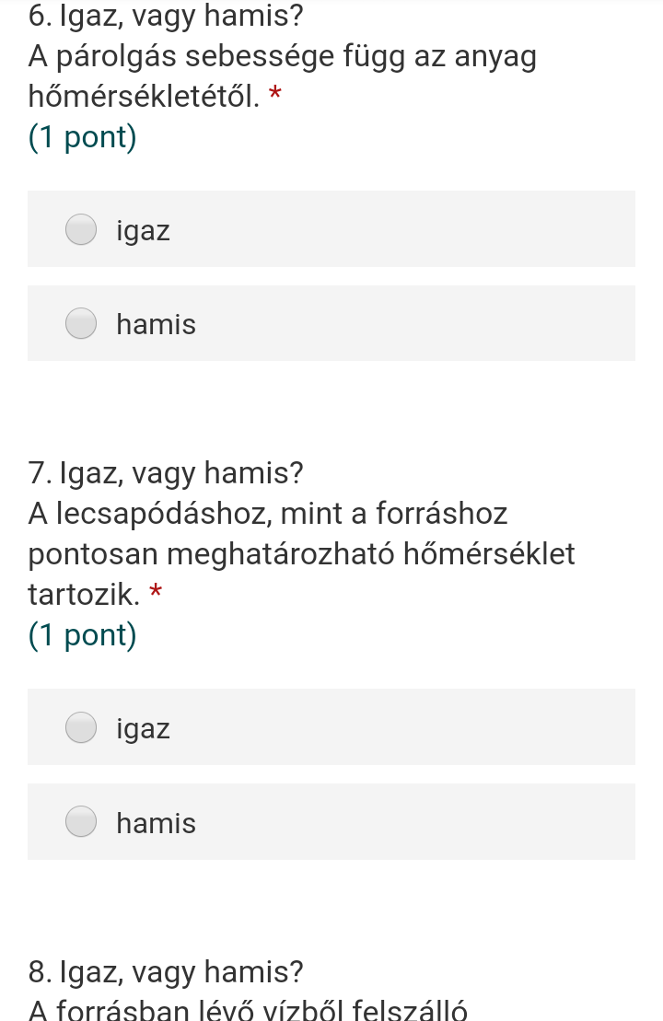
Task: Tap the "hamis" label text in question 7
Action: (157, 823)
